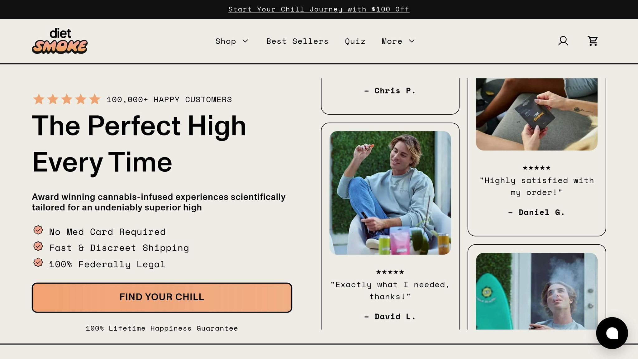This screenshot has height=359, width=638.
Task: Open the chat bubble widget
Action: click(612, 333)
